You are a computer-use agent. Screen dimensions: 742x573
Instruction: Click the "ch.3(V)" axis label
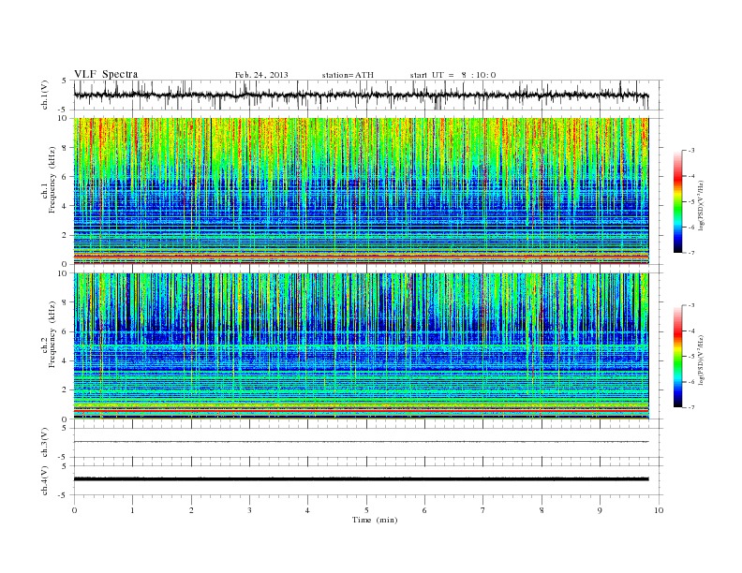click(45, 443)
